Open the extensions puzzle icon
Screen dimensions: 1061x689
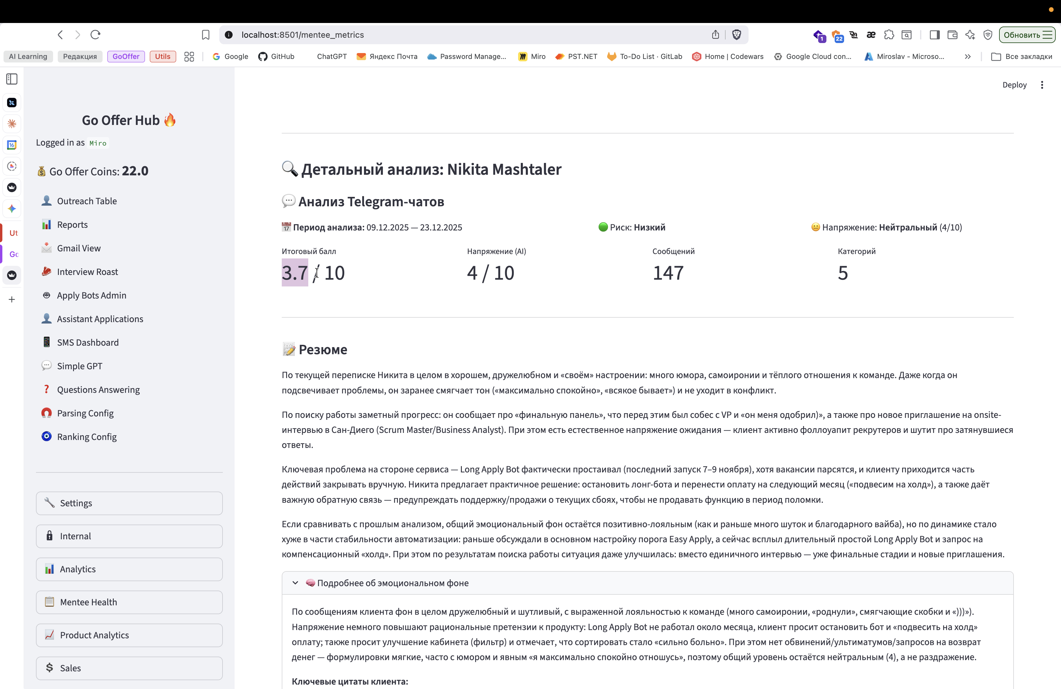(889, 35)
